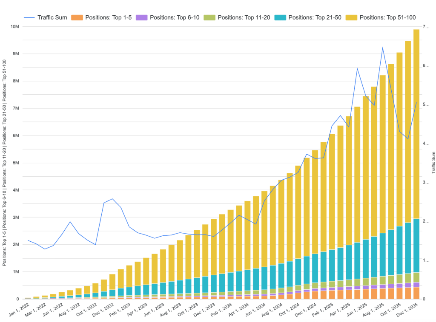Toggle Positions: Top 21-50 legend text
The height and width of the screenshot is (322, 436).
point(316,17)
